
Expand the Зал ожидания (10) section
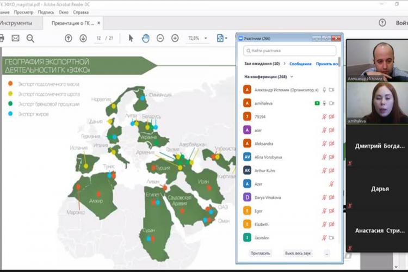point(285,64)
